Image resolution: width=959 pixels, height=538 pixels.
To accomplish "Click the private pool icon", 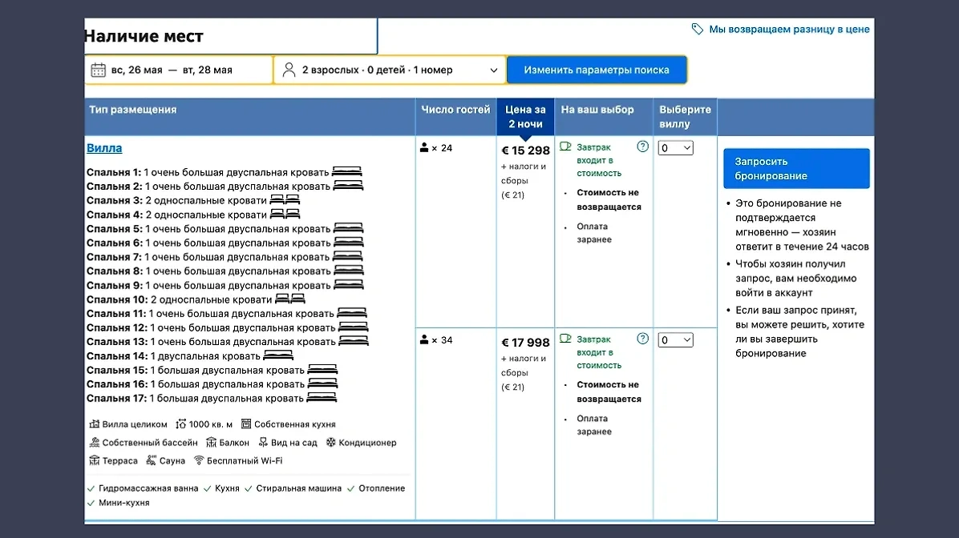I will click(94, 443).
